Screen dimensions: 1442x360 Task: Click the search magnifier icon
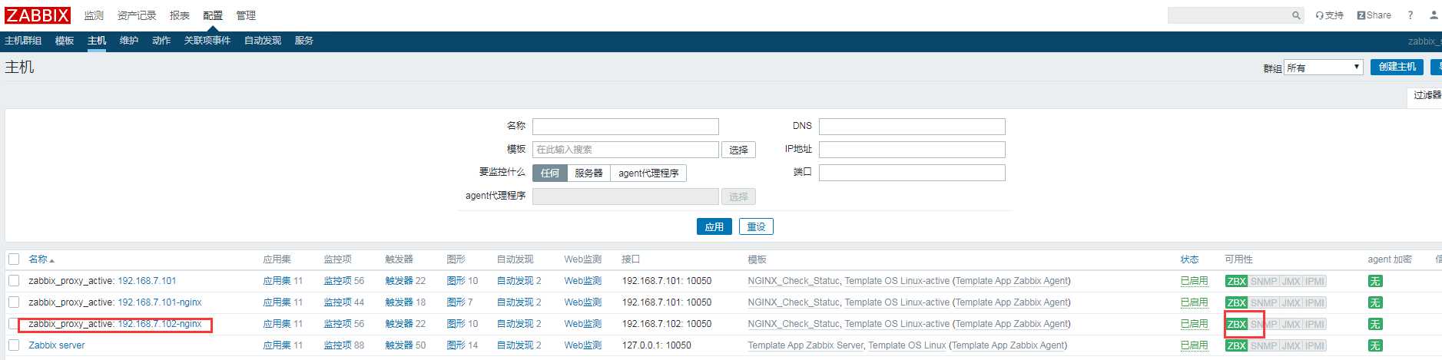tap(1296, 15)
